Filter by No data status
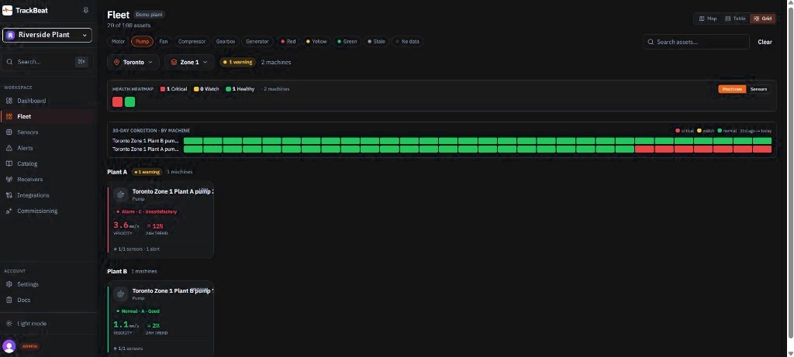This screenshot has height=357, width=794. 407,42
